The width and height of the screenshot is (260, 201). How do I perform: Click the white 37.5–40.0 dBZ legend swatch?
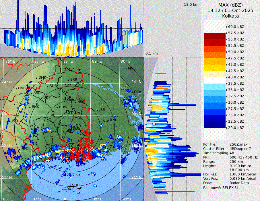[215, 80]
